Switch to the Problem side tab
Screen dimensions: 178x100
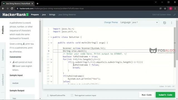click(x=3, y=30)
